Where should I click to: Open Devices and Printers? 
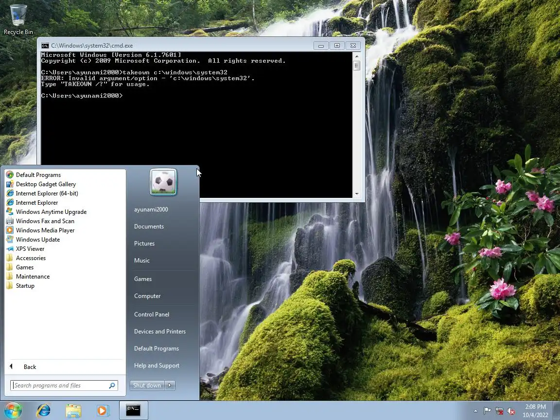159,332
